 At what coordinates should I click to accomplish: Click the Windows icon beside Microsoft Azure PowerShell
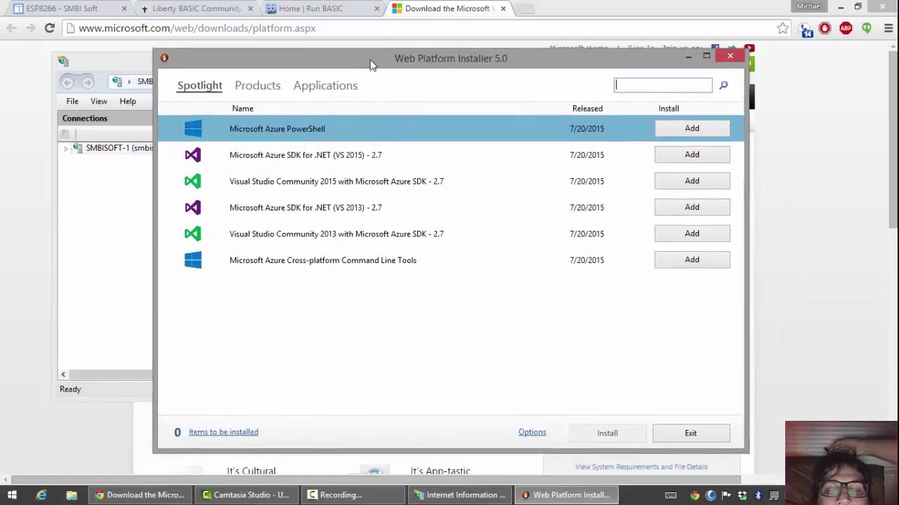[x=192, y=128]
